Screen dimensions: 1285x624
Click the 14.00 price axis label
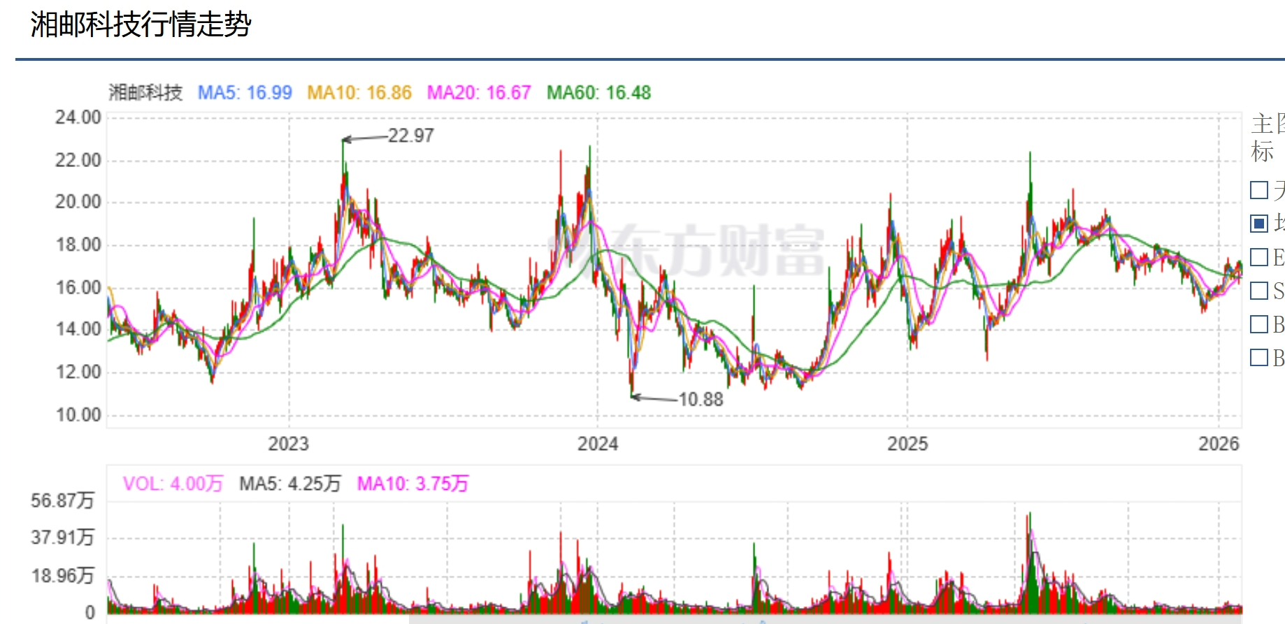[78, 329]
